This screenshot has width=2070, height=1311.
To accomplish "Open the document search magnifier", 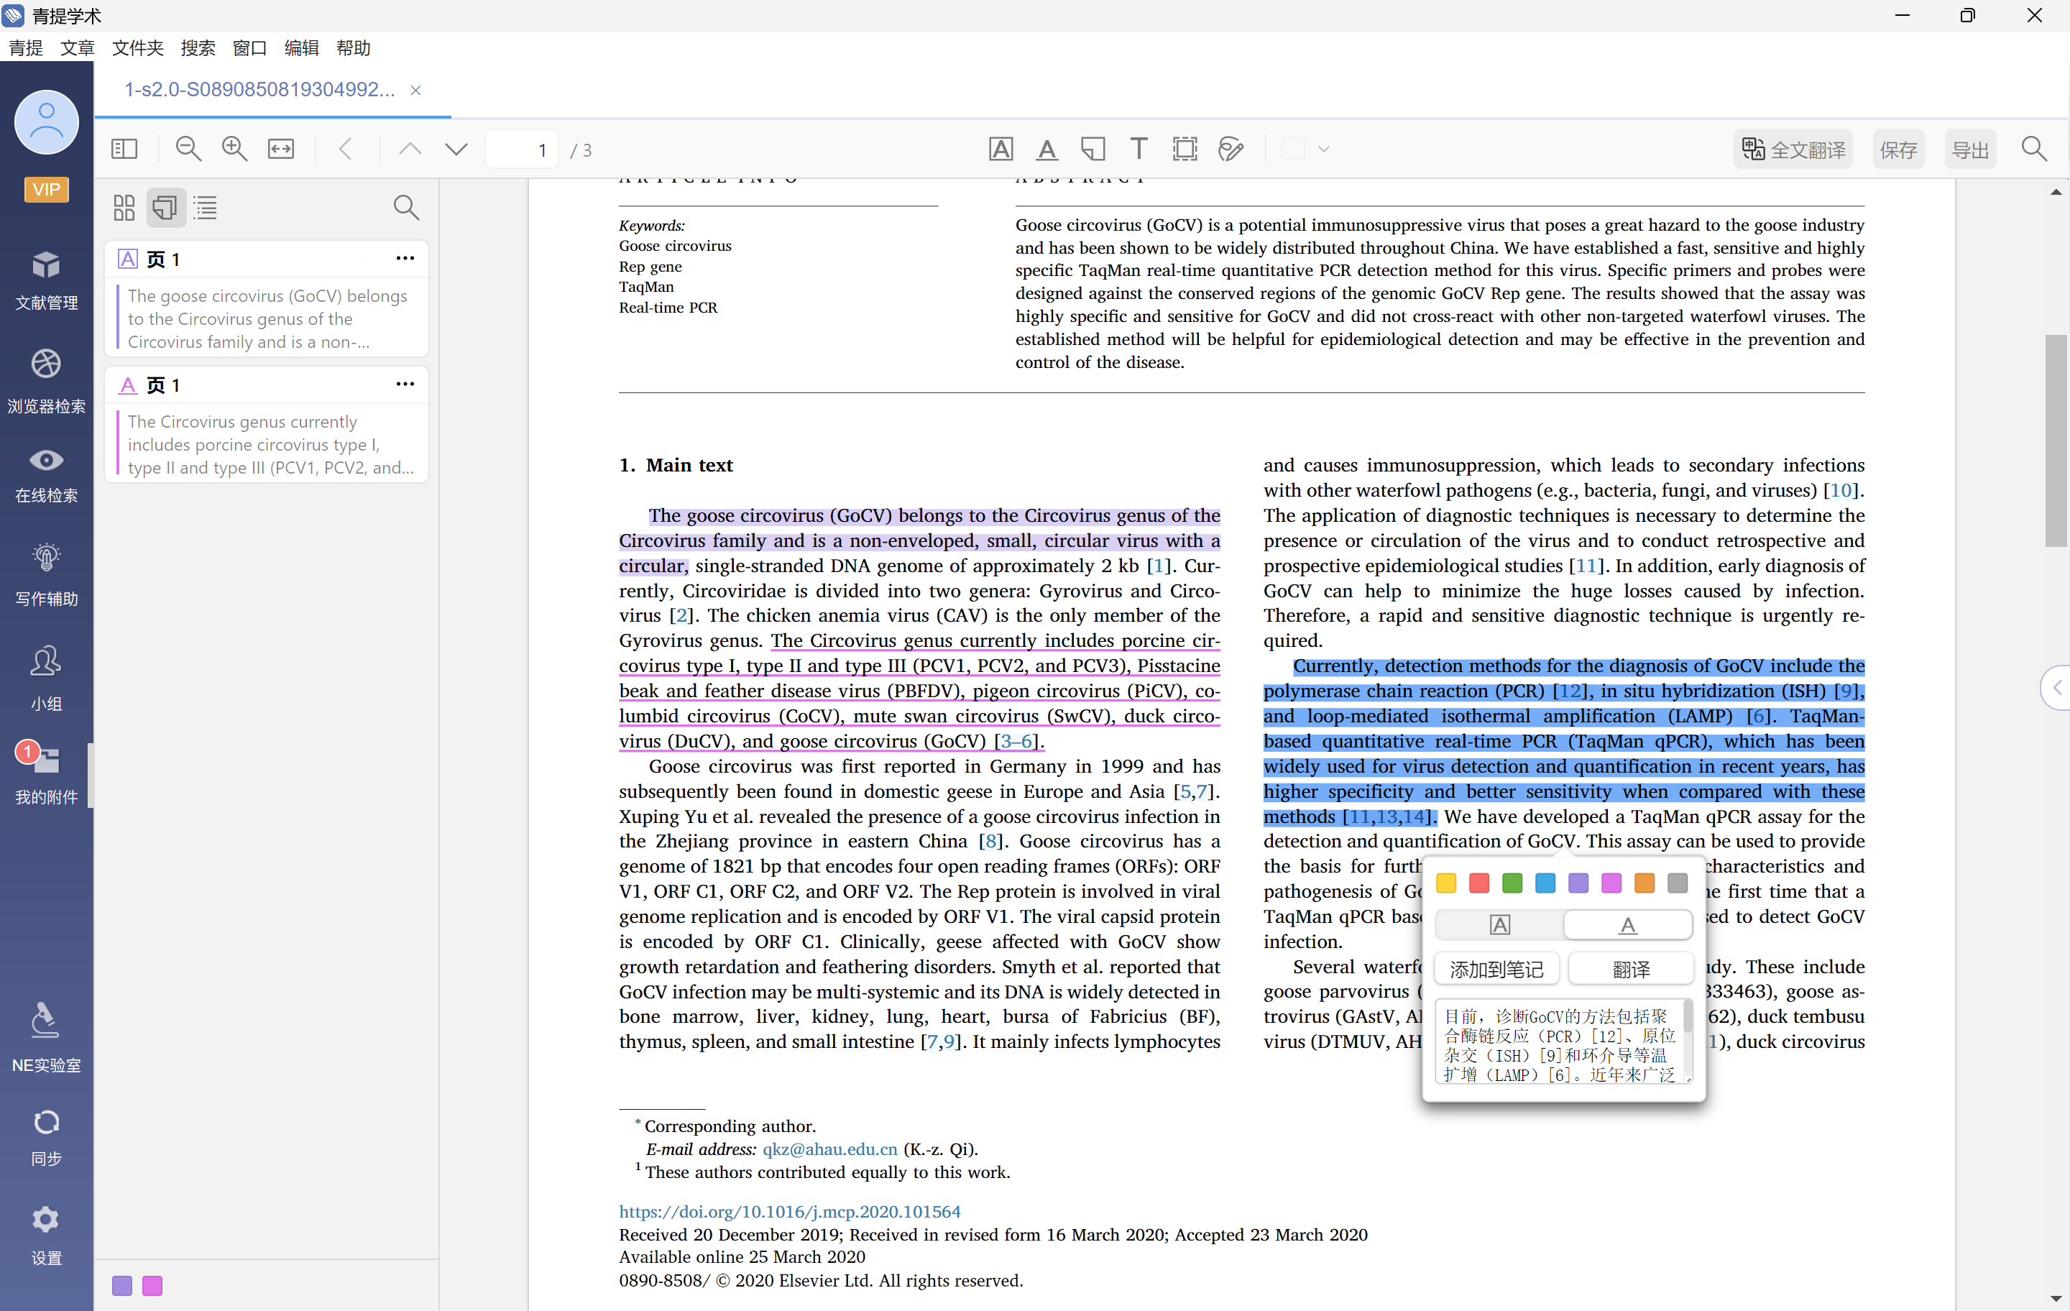I will pyautogui.click(x=2033, y=149).
